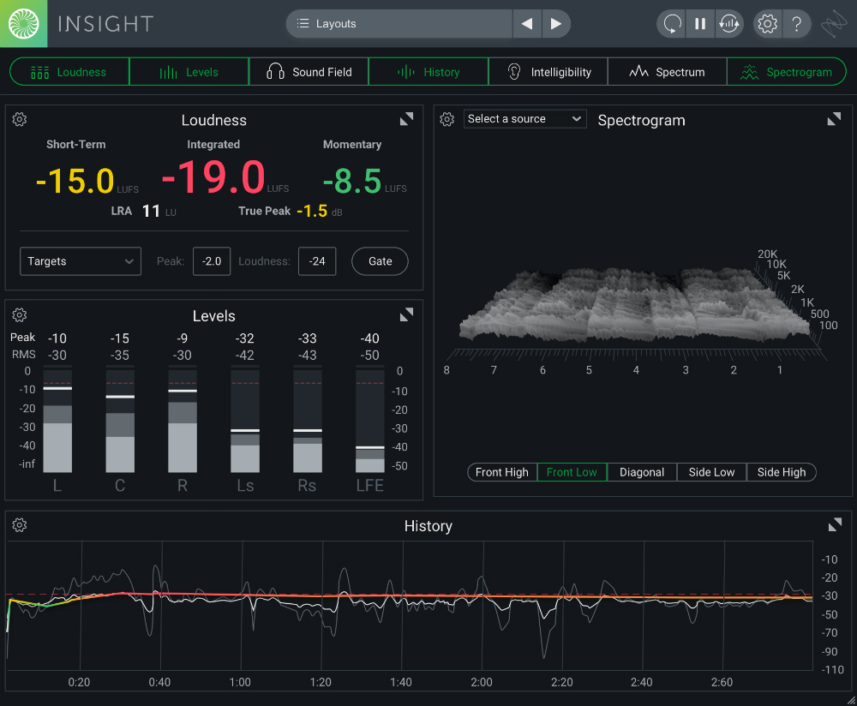The image size is (857, 706).
Task: Open the Levels panel settings gear
Action: click(x=19, y=314)
